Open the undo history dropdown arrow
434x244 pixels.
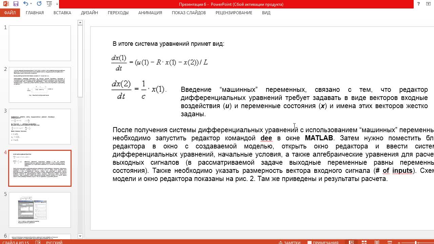(31, 4)
